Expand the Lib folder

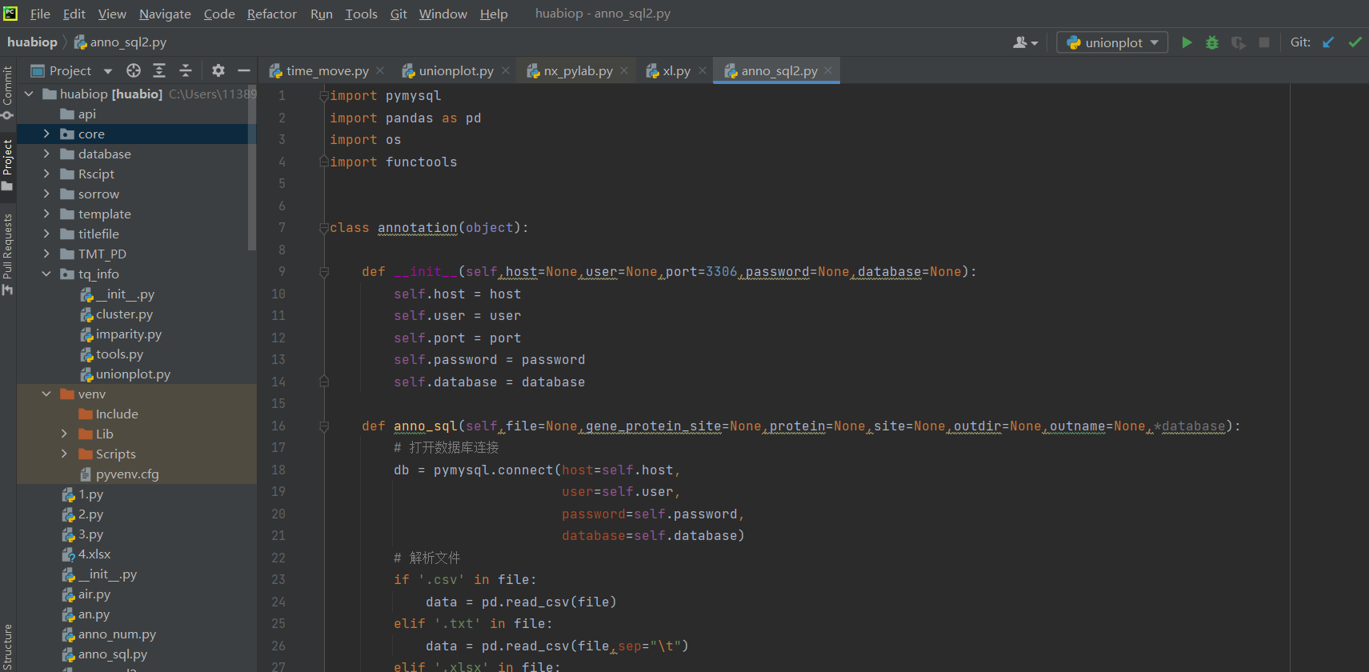(64, 434)
